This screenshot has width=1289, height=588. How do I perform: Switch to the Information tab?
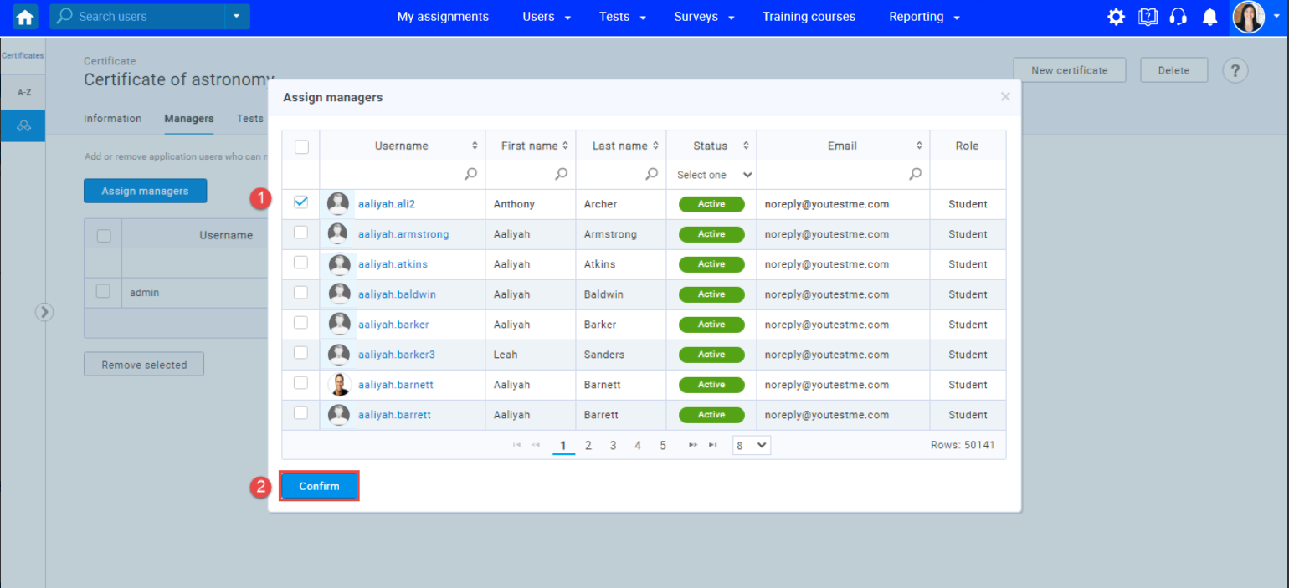click(112, 119)
